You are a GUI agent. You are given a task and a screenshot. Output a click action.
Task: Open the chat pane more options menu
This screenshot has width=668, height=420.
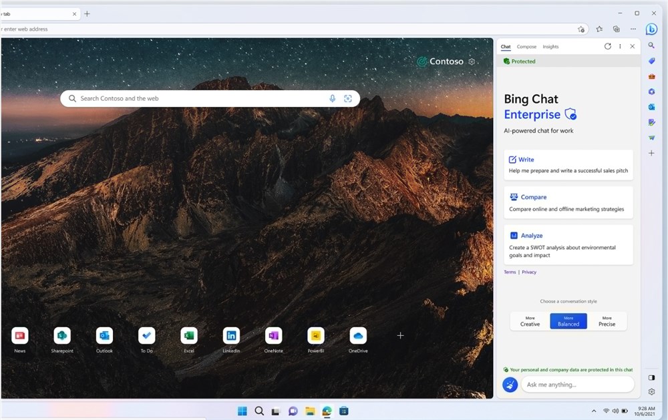[620, 47]
